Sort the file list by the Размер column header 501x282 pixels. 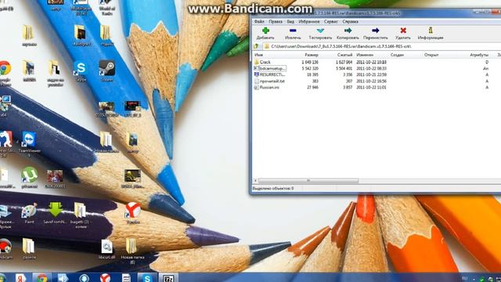point(312,55)
